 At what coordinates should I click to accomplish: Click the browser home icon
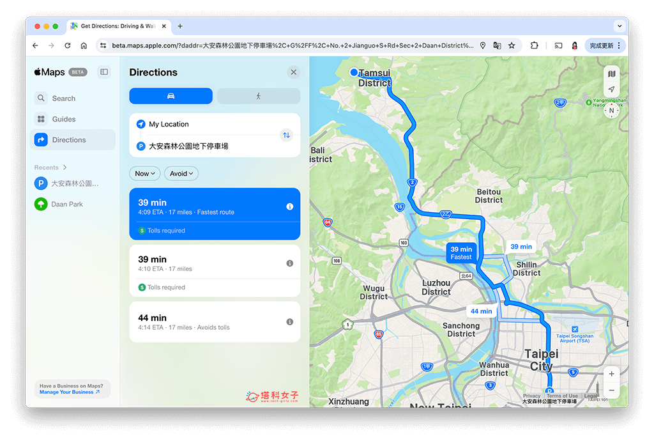click(x=84, y=45)
